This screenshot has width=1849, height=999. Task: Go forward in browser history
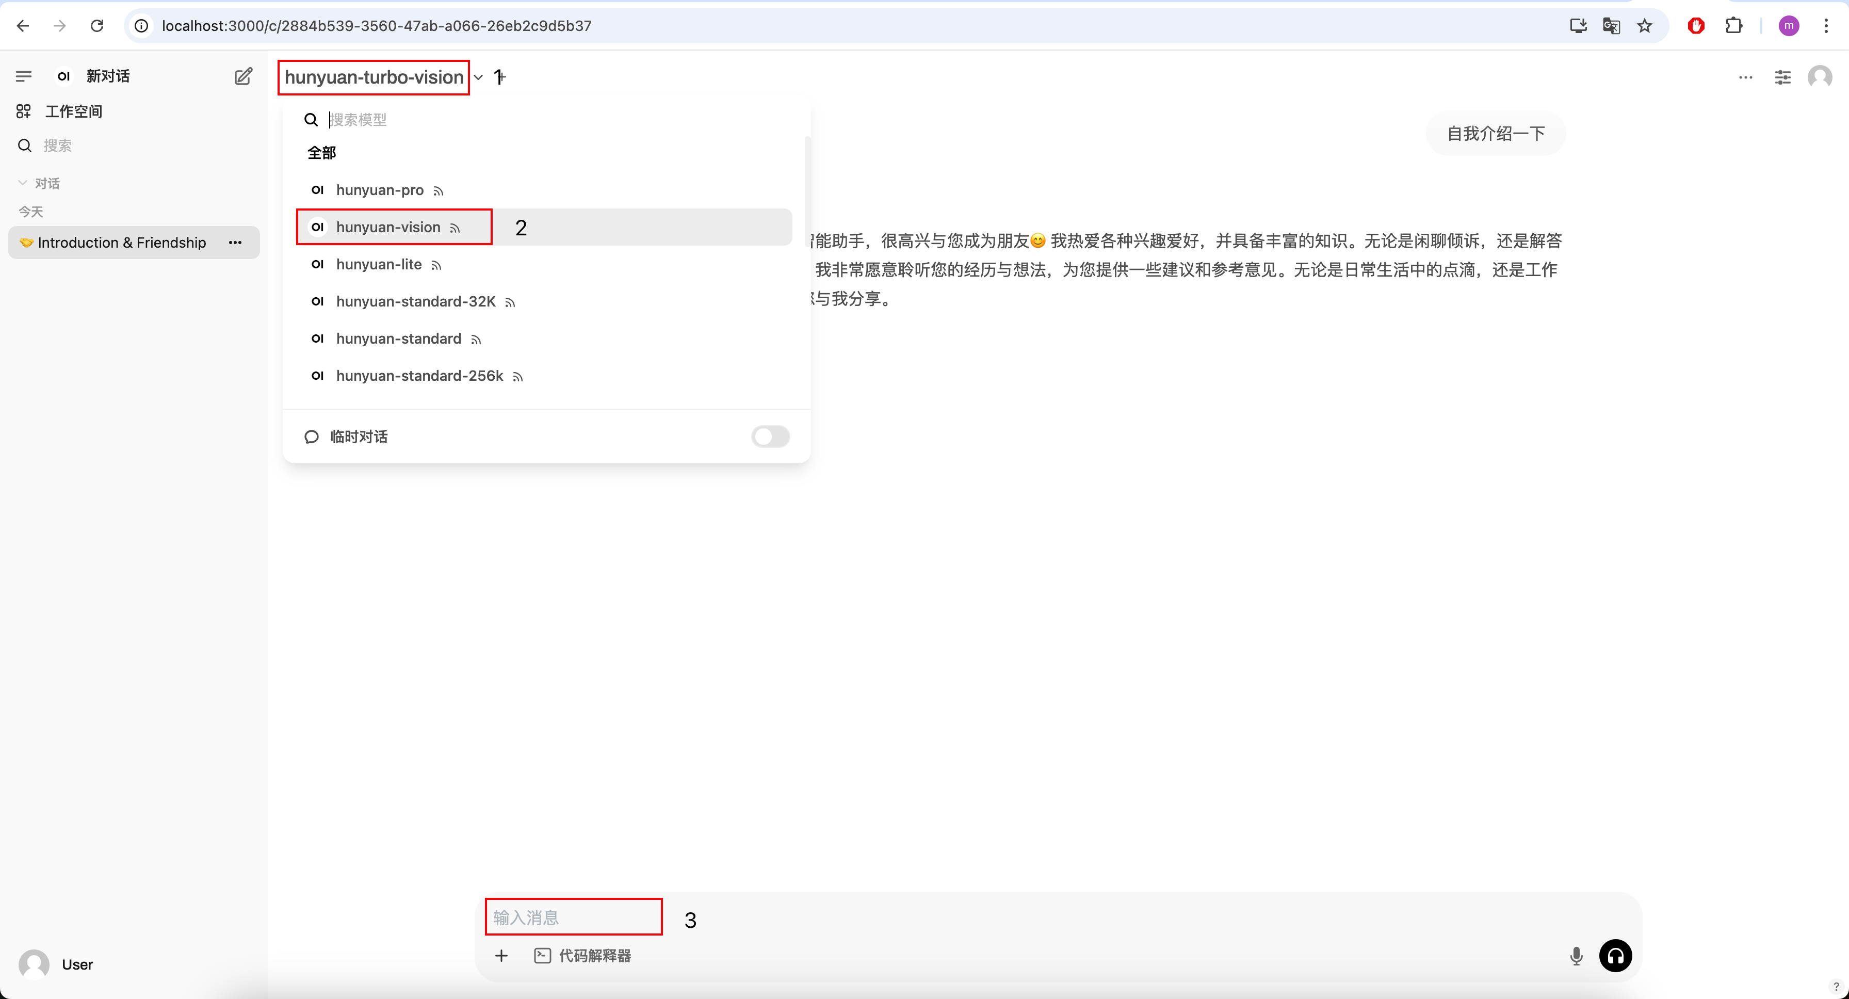click(59, 26)
